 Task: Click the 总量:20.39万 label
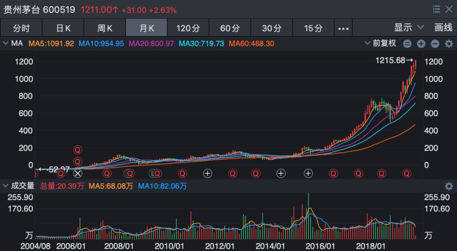[x=62, y=186]
